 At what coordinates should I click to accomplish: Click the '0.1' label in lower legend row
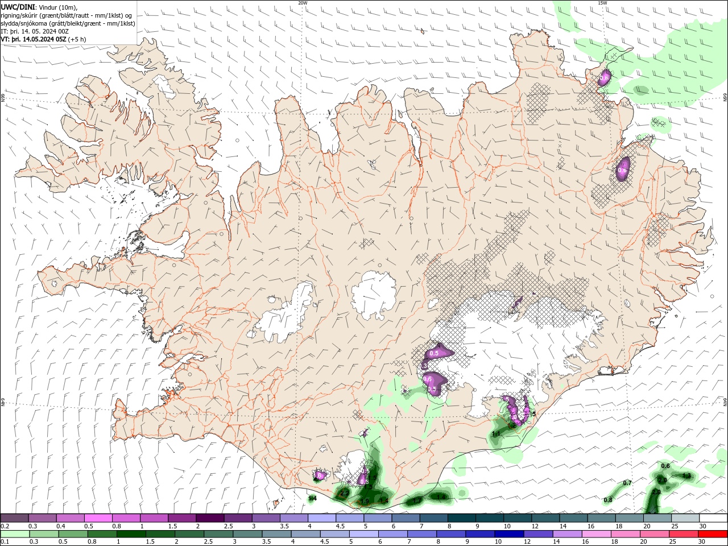5,543
